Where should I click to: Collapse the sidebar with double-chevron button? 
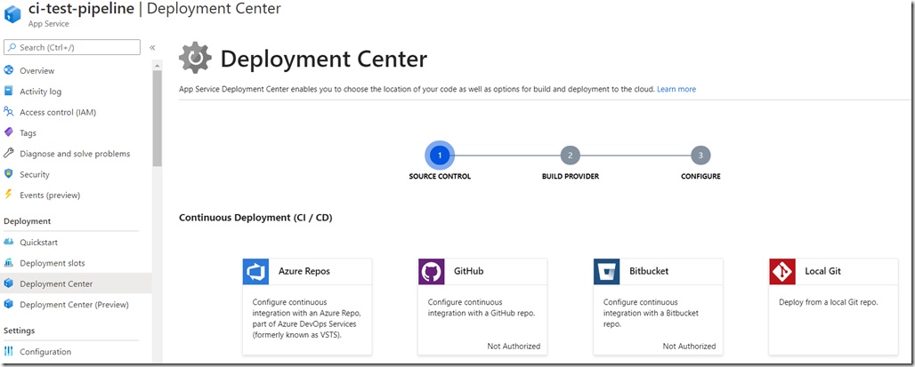pyautogui.click(x=152, y=48)
